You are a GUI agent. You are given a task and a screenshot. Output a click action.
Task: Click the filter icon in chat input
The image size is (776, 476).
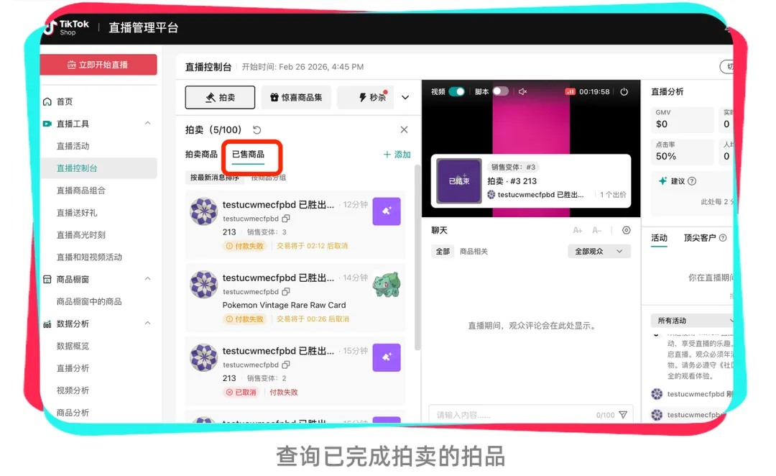pyautogui.click(x=623, y=415)
